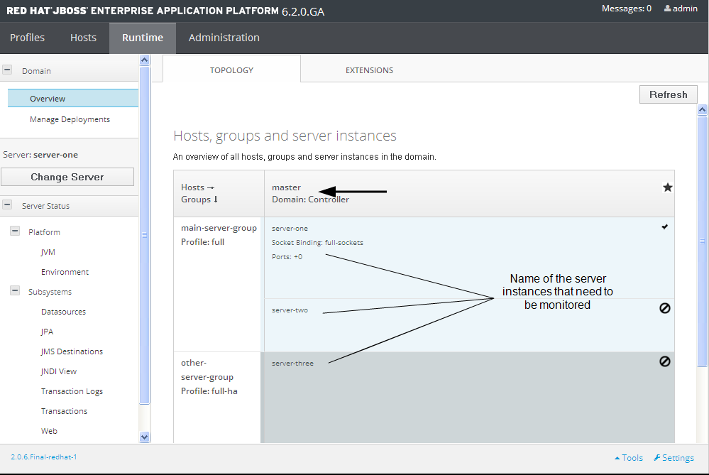Select the server-two instance name

pos(290,310)
